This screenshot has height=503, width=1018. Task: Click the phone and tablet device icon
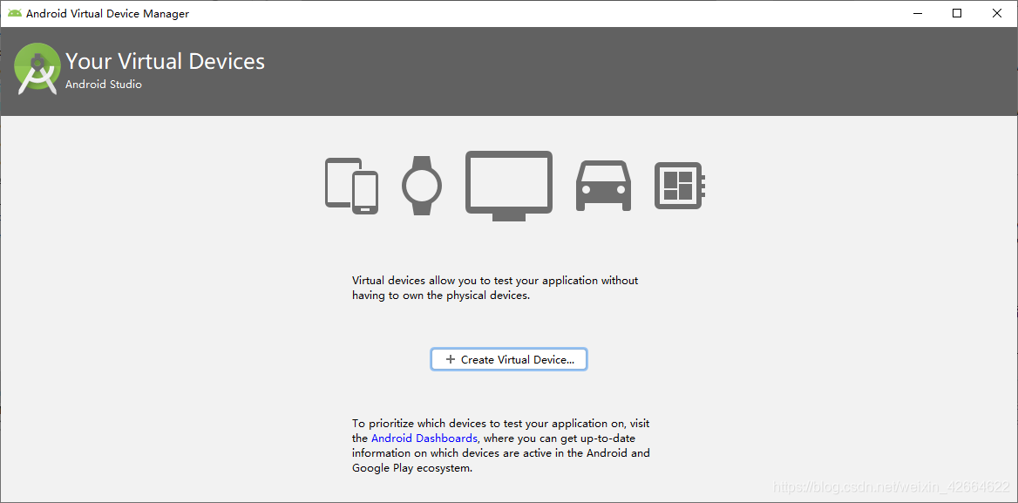coord(351,186)
